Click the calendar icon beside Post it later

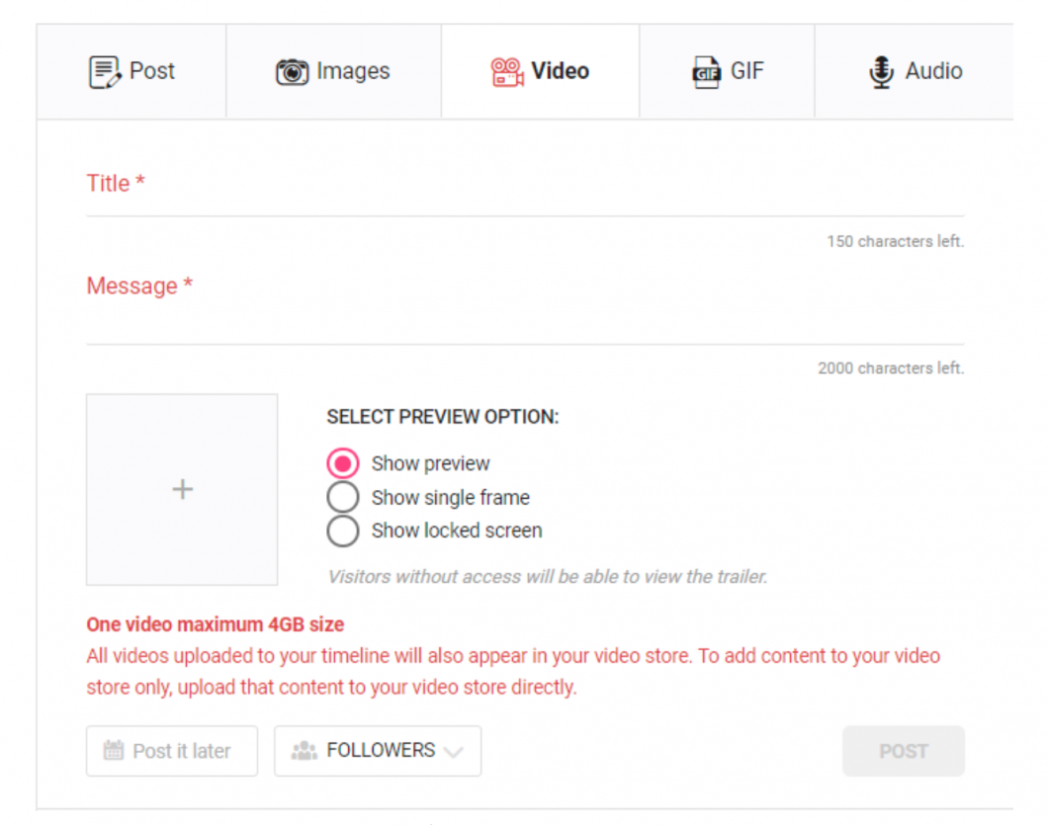(x=112, y=750)
